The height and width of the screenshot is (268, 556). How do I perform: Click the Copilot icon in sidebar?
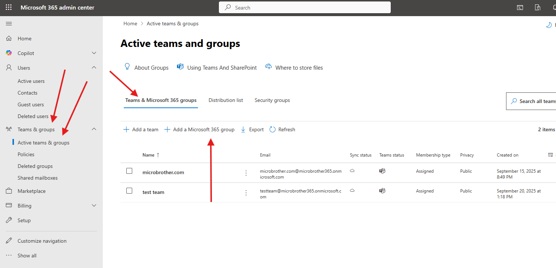tap(9, 53)
